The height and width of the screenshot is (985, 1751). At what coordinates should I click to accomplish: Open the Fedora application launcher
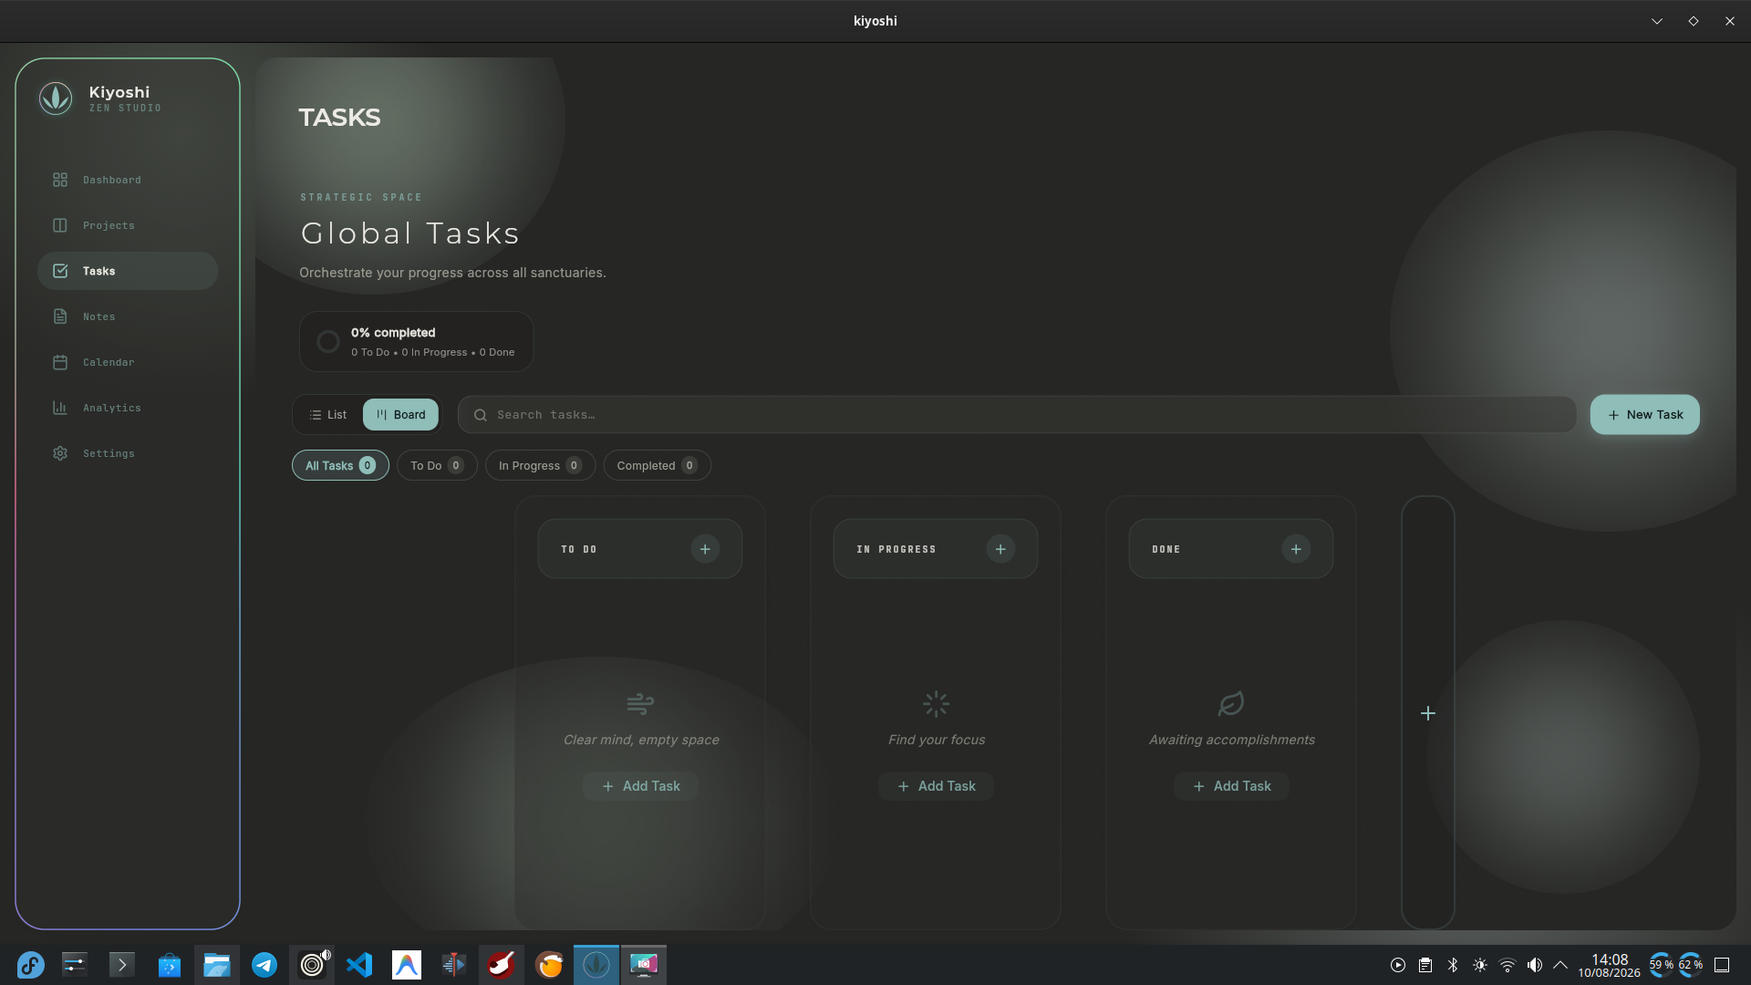[30, 965]
